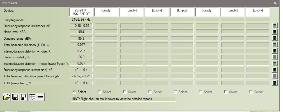Click the '24-bit, 96 kHz' sampling value
The image size is (283, 112).
(81, 20)
